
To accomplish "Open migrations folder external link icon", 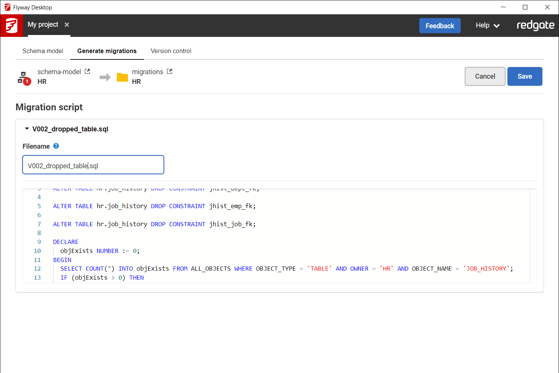I will coord(170,72).
